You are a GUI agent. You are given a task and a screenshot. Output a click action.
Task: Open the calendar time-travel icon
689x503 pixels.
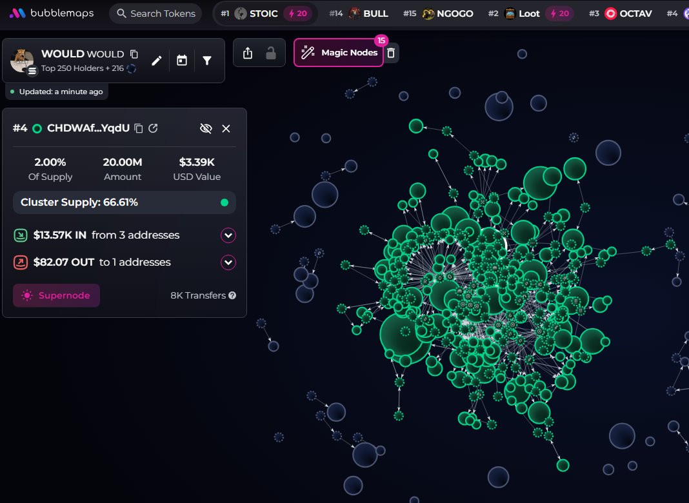[x=181, y=59]
